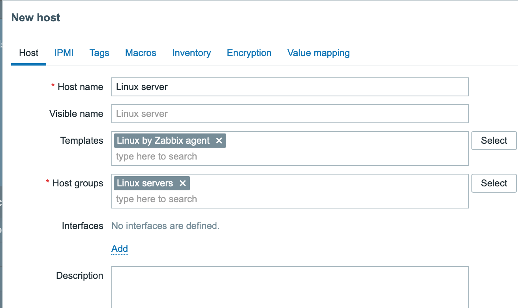Open the Value mapping tab
Viewport: 518px width, 308px height.
[x=318, y=53]
